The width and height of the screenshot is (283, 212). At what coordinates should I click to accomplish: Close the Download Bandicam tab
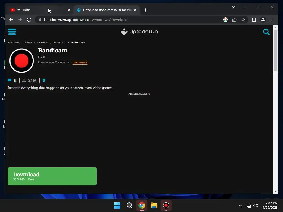click(135, 10)
